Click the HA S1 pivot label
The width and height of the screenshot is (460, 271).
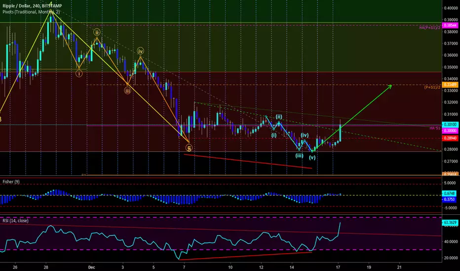click(435, 128)
